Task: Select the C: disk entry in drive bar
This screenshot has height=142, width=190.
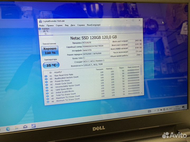Action: tap(46, 31)
